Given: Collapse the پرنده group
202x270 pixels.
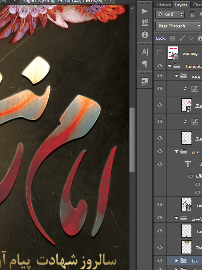Looking at the screenshot, I should click(x=176, y=76).
